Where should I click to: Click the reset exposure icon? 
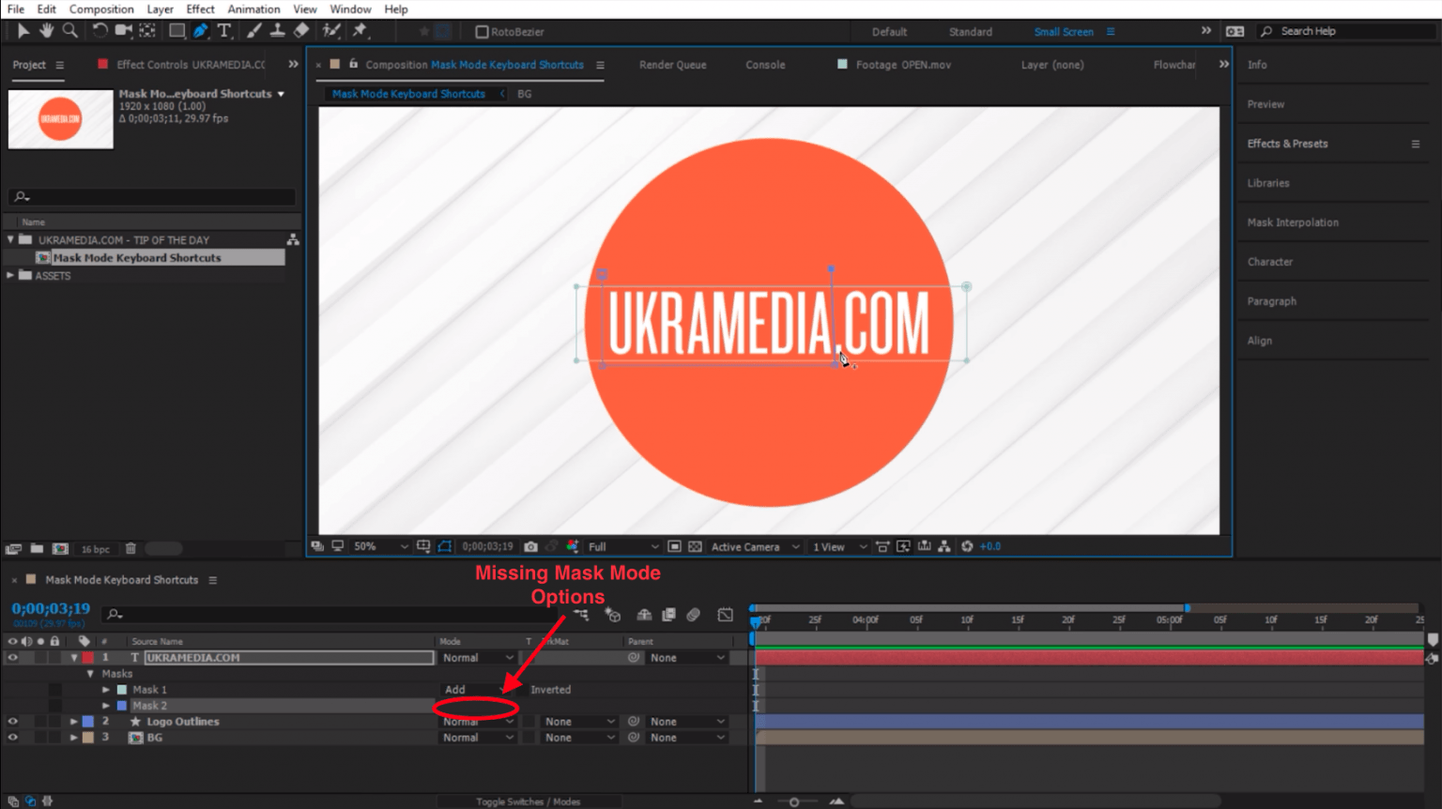pos(967,546)
